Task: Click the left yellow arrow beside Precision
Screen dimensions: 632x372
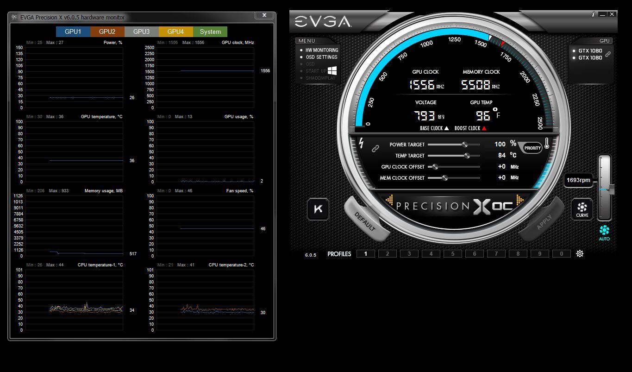Action: tap(389, 200)
